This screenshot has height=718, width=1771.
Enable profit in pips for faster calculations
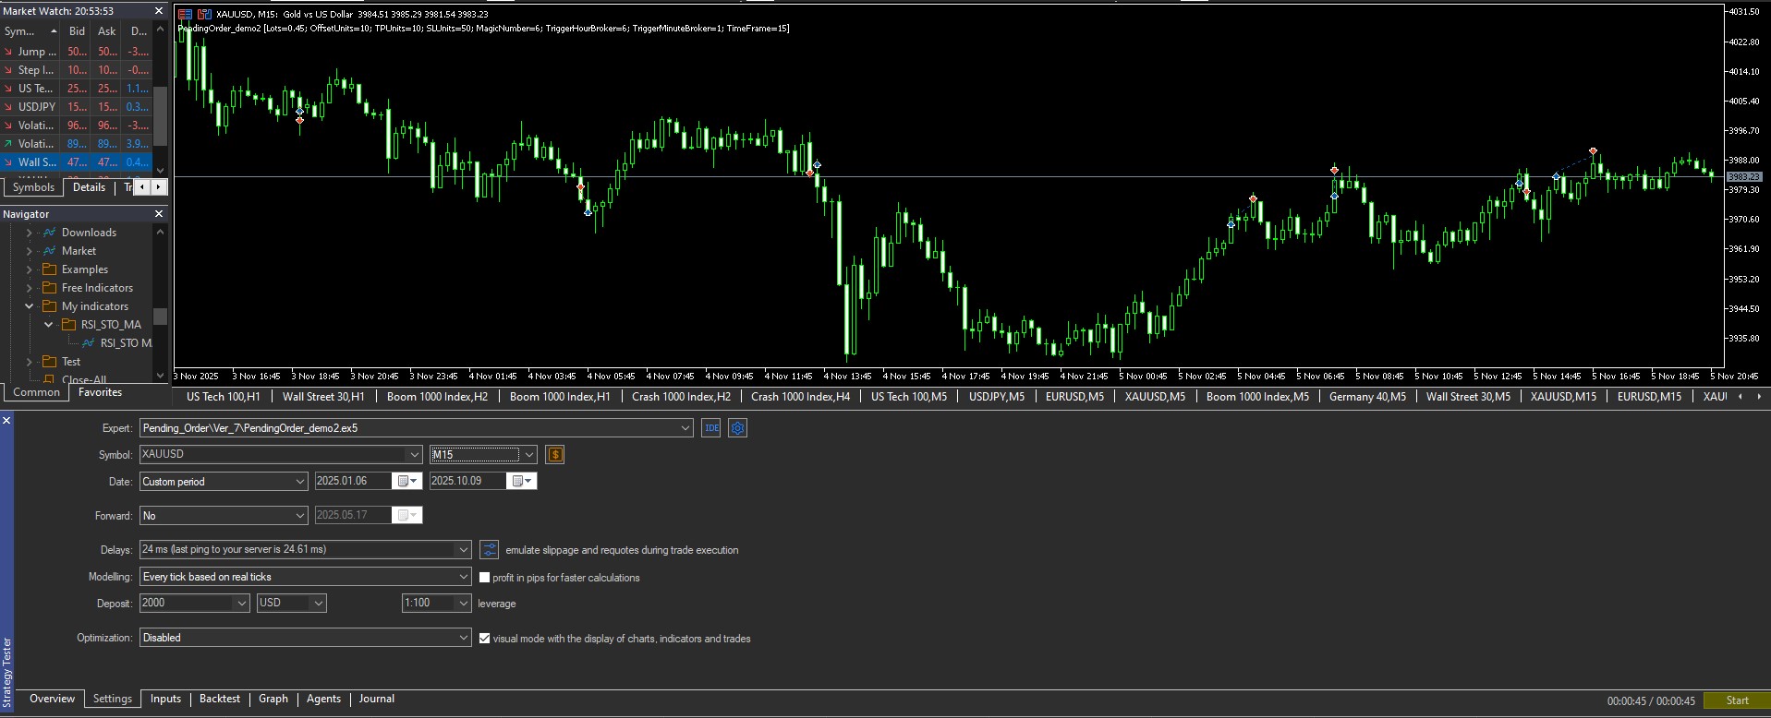coord(484,578)
